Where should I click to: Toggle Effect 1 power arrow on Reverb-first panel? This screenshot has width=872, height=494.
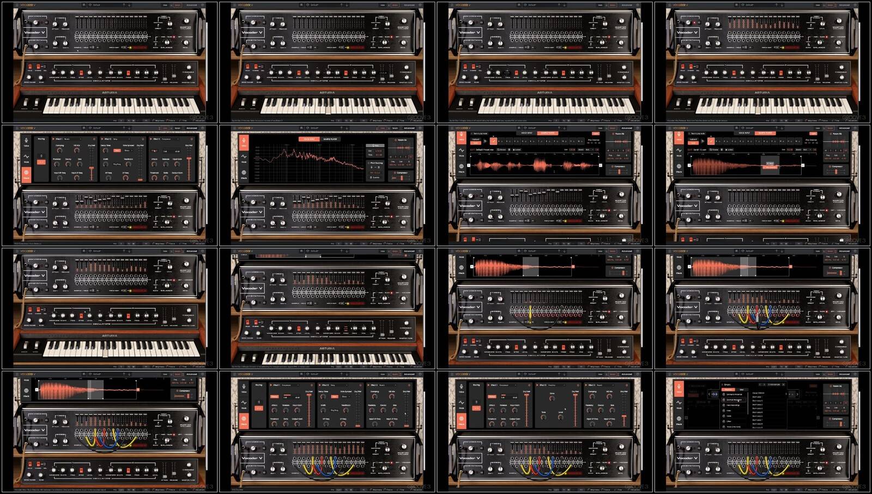52,139
